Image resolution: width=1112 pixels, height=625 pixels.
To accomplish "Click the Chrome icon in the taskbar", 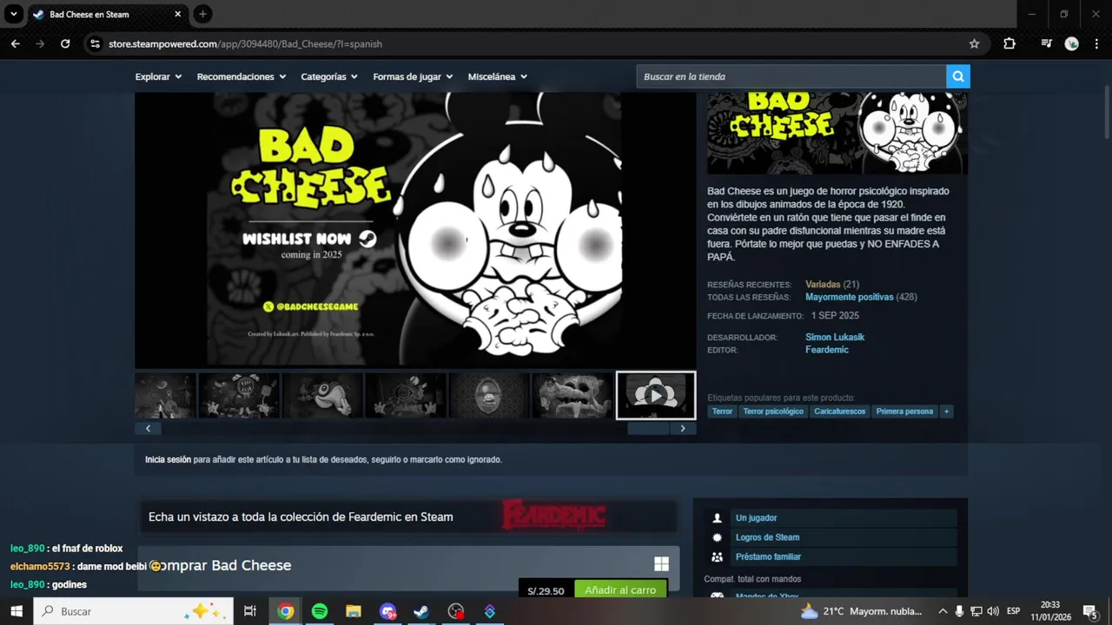I will [286, 611].
